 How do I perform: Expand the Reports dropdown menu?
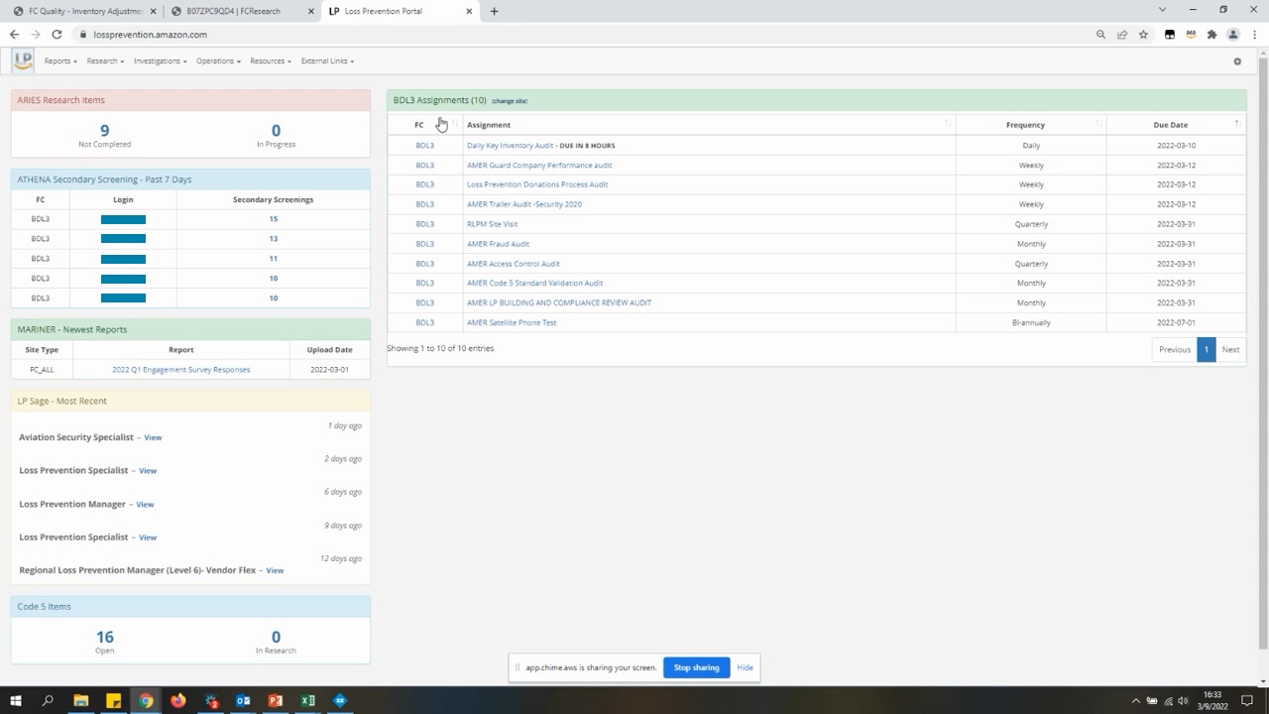(x=60, y=61)
